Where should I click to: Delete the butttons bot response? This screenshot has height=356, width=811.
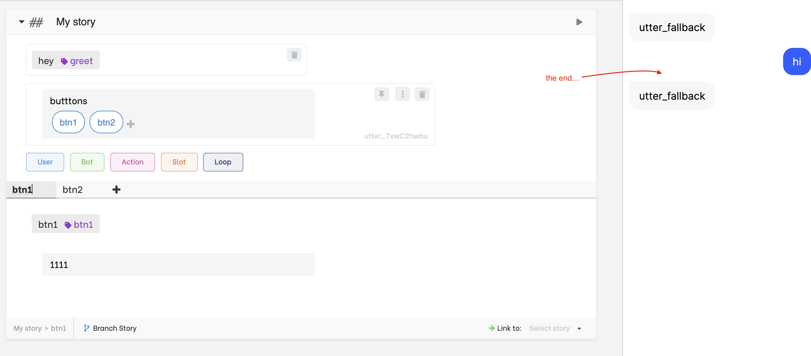pyautogui.click(x=422, y=94)
